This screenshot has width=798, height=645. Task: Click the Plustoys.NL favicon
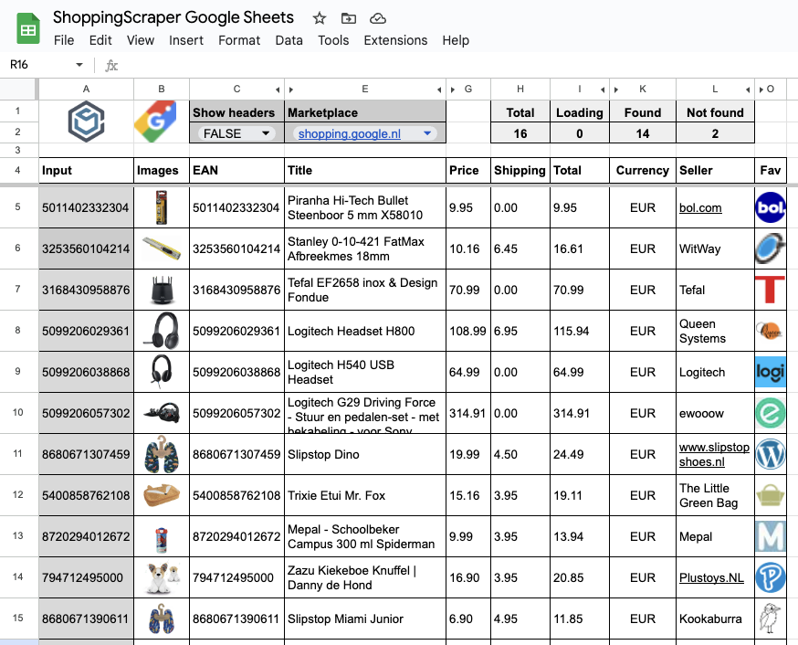(x=771, y=577)
